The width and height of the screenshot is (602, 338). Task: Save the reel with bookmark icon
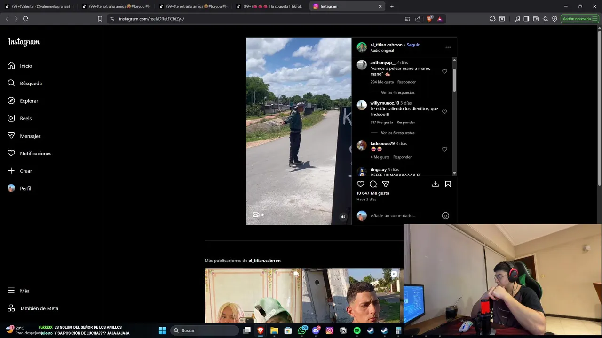coord(448,184)
